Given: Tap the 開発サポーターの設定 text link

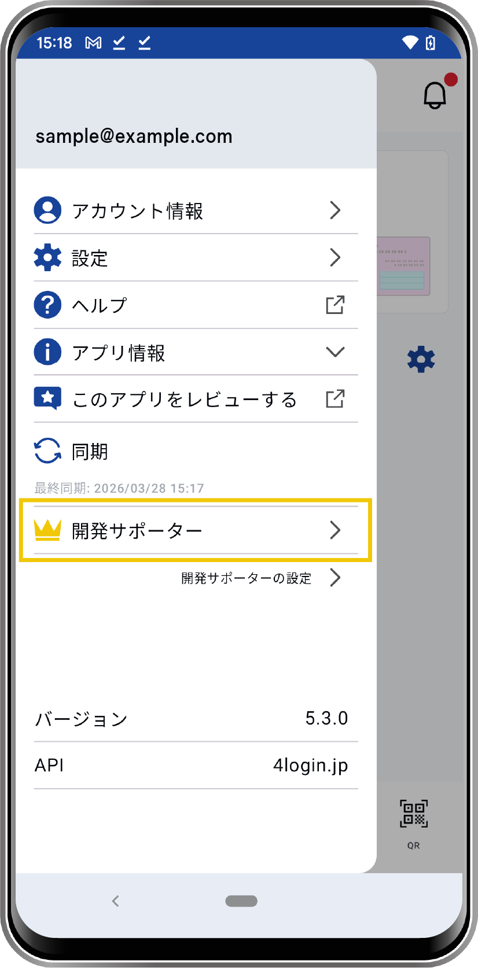Looking at the screenshot, I should tap(246, 578).
